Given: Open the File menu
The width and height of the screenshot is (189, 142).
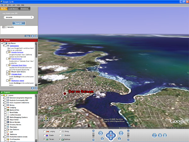Looking at the screenshot, I should [x=2, y=5].
